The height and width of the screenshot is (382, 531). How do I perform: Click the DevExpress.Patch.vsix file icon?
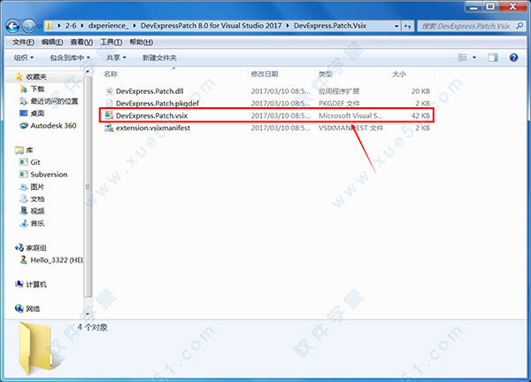tap(109, 115)
